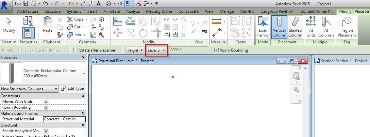370x137 pixels.
Task: Select the Offset tool in Modify panel
Action: tap(130, 22)
